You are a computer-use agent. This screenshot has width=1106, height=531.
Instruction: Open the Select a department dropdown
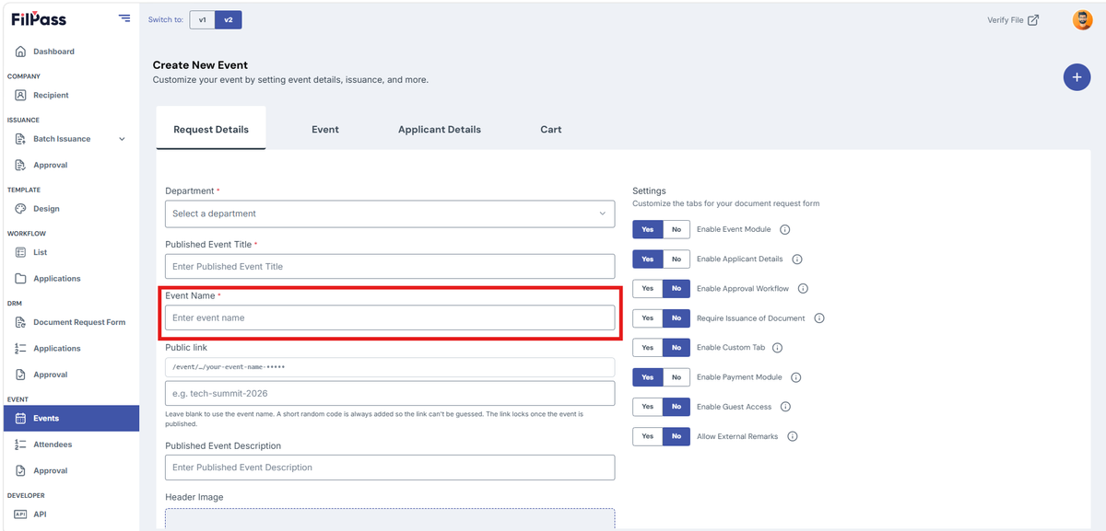click(390, 214)
